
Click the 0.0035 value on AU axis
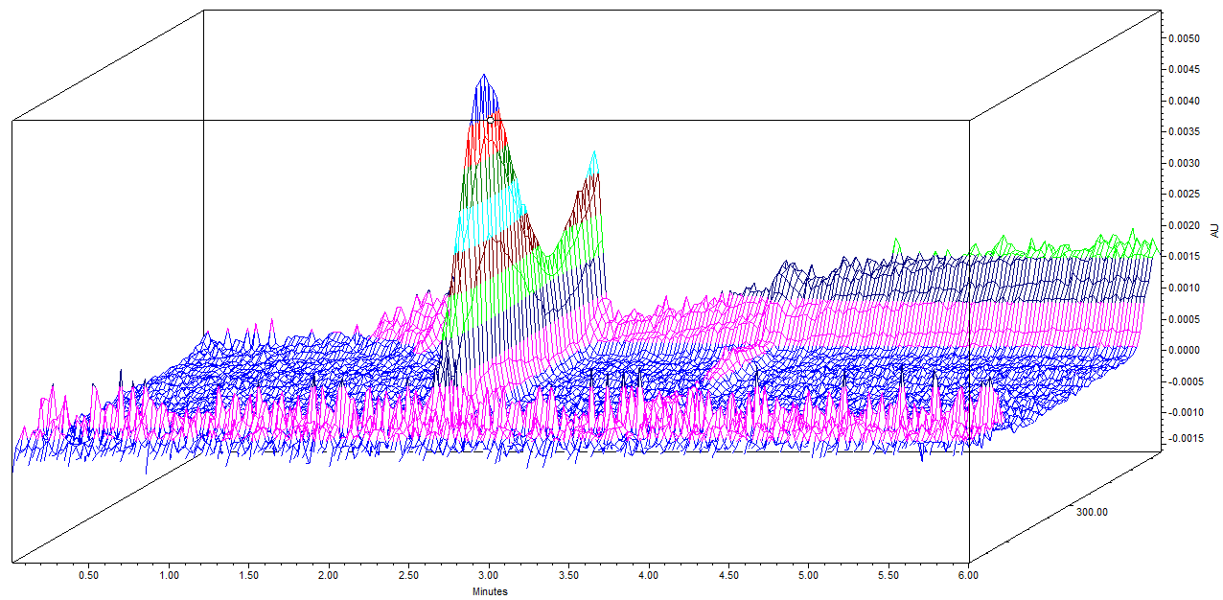[1184, 132]
